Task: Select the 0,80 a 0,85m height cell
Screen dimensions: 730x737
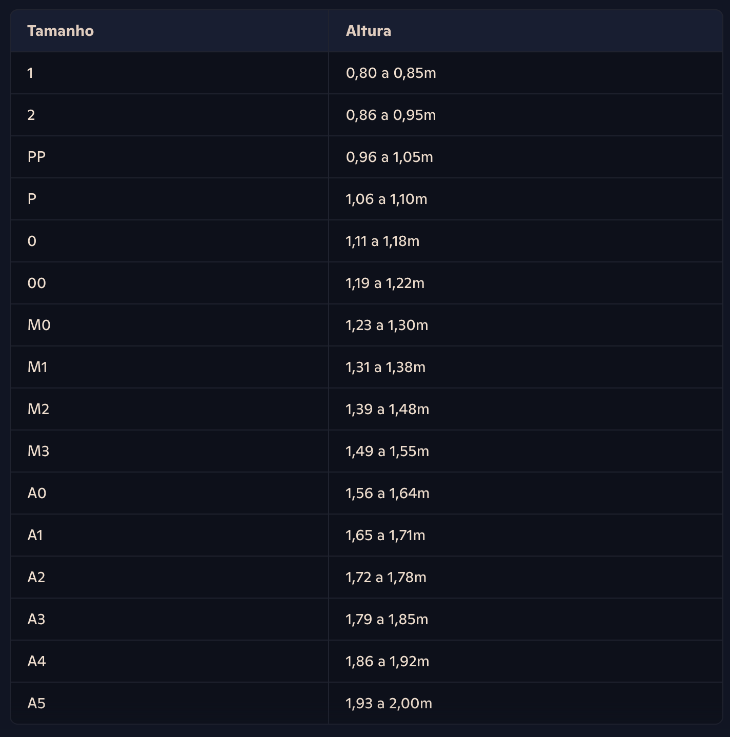Action: [x=525, y=73]
